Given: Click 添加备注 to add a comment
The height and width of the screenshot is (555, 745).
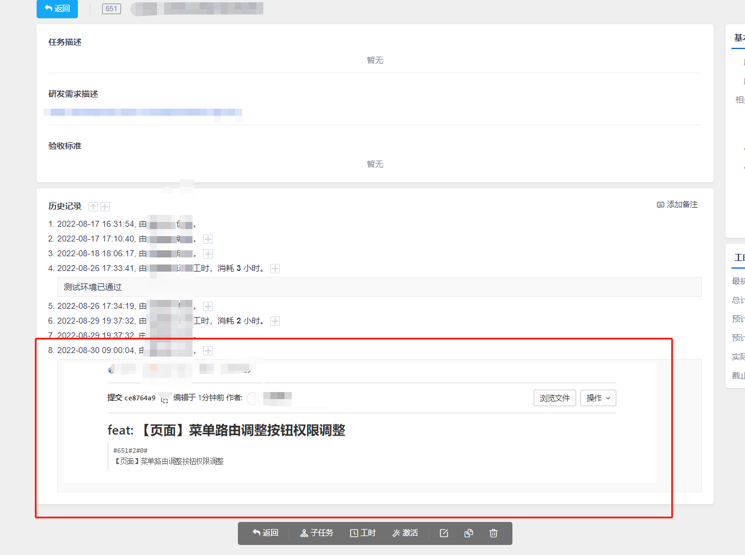Looking at the screenshot, I should pyautogui.click(x=677, y=205).
